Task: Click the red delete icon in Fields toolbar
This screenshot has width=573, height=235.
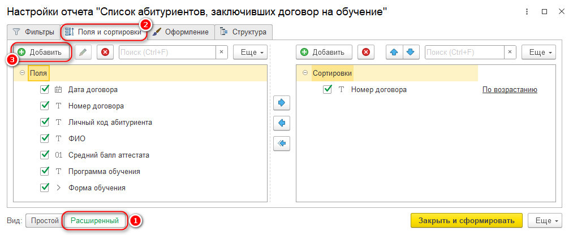Action: [105, 52]
